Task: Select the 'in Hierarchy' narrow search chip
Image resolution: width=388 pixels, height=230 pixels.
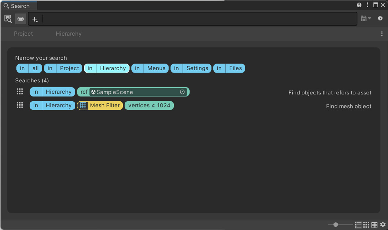Action: tap(107, 68)
